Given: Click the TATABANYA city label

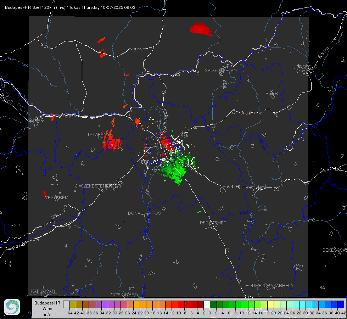Looking at the screenshot, I should 100,135.
